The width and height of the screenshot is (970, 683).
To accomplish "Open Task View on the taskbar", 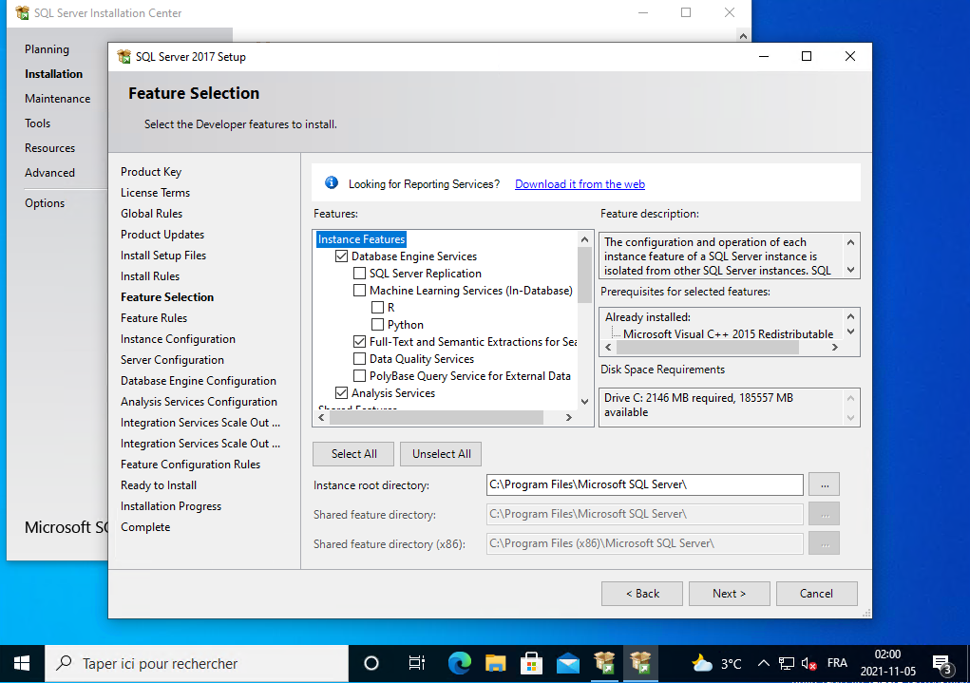I will pyautogui.click(x=416, y=663).
